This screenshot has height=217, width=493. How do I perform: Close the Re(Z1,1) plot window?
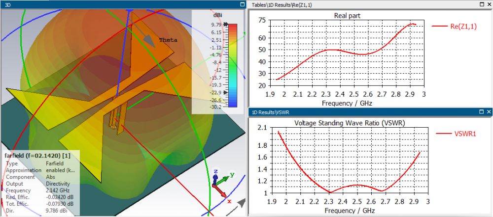(489, 4)
